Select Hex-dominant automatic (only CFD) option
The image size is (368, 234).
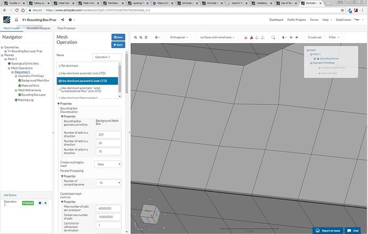point(60,74)
